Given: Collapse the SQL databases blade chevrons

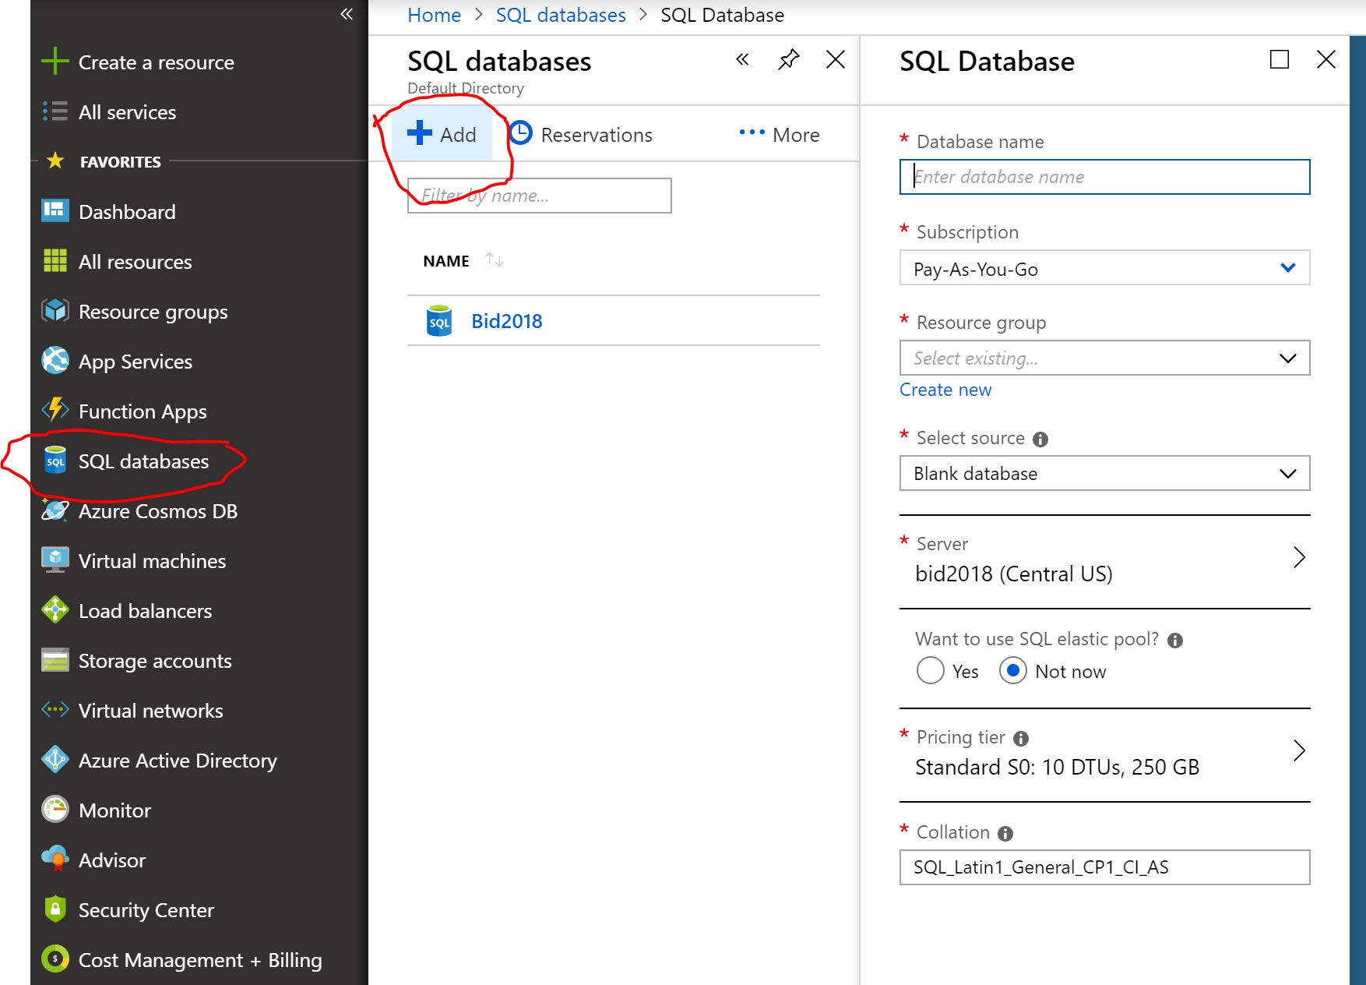Looking at the screenshot, I should pos(742,59).
